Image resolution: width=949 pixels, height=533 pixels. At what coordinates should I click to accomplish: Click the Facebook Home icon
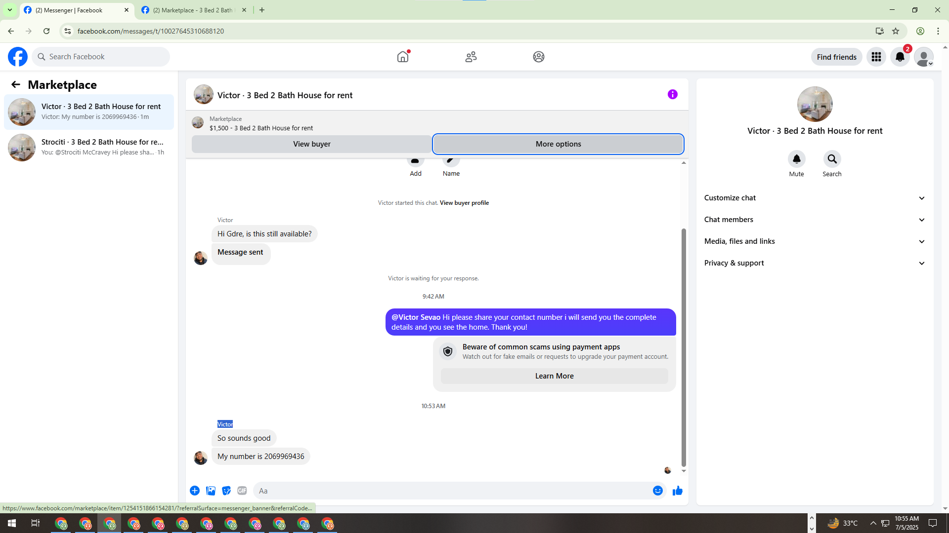coord(403,57)
